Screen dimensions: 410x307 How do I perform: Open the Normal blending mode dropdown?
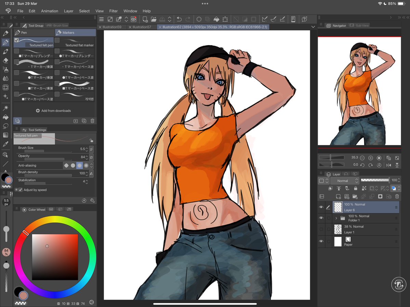[345, 181]
